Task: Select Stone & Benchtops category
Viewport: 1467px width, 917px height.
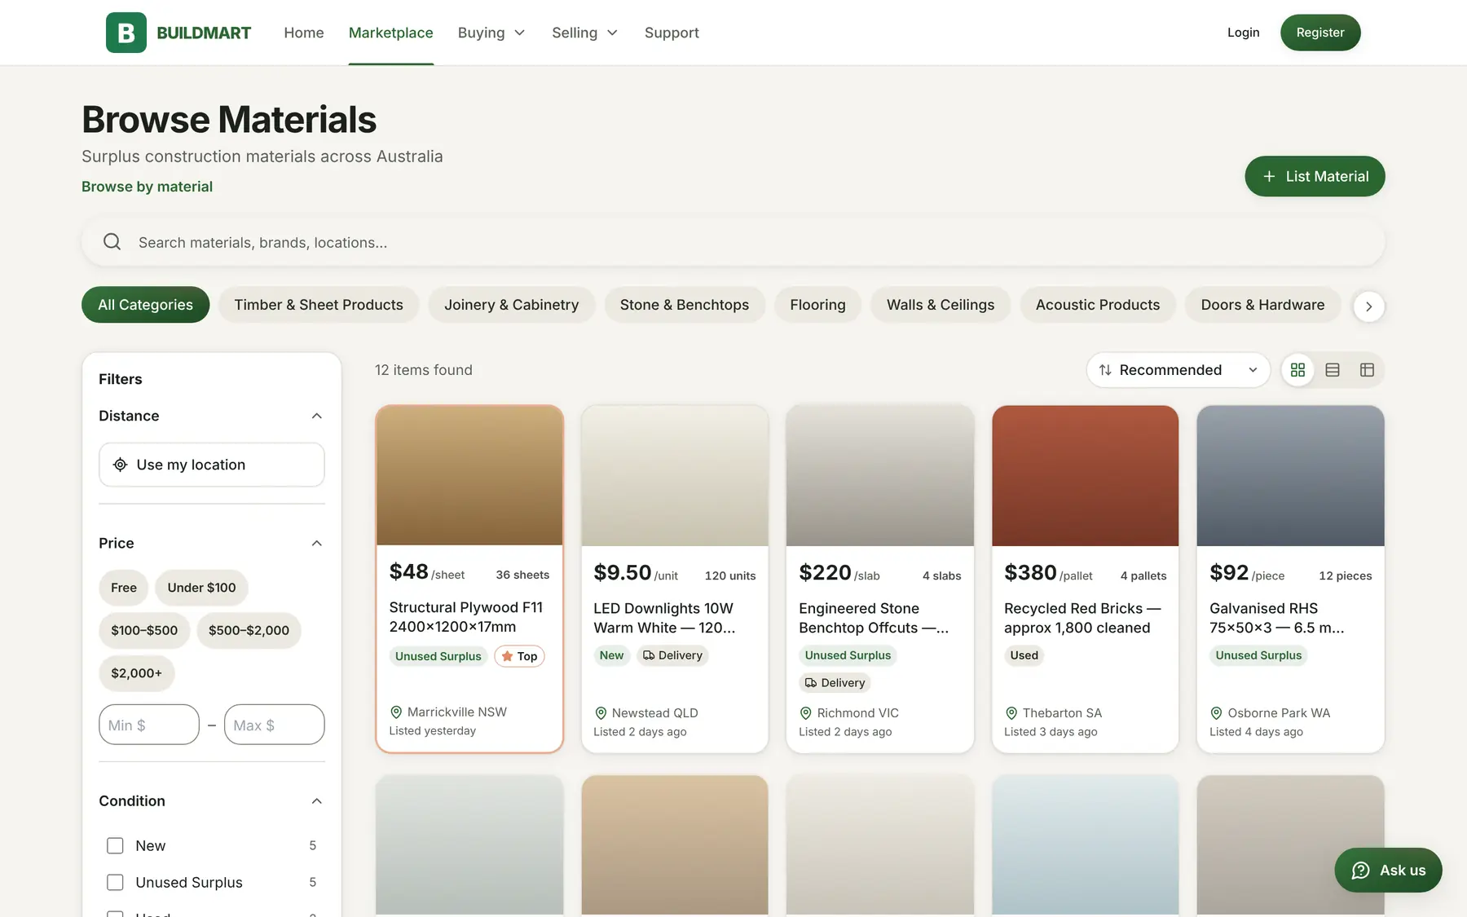Action: 685,305
